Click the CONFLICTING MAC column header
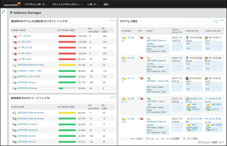This screenshot has height=146, width=227. (213, 31)
